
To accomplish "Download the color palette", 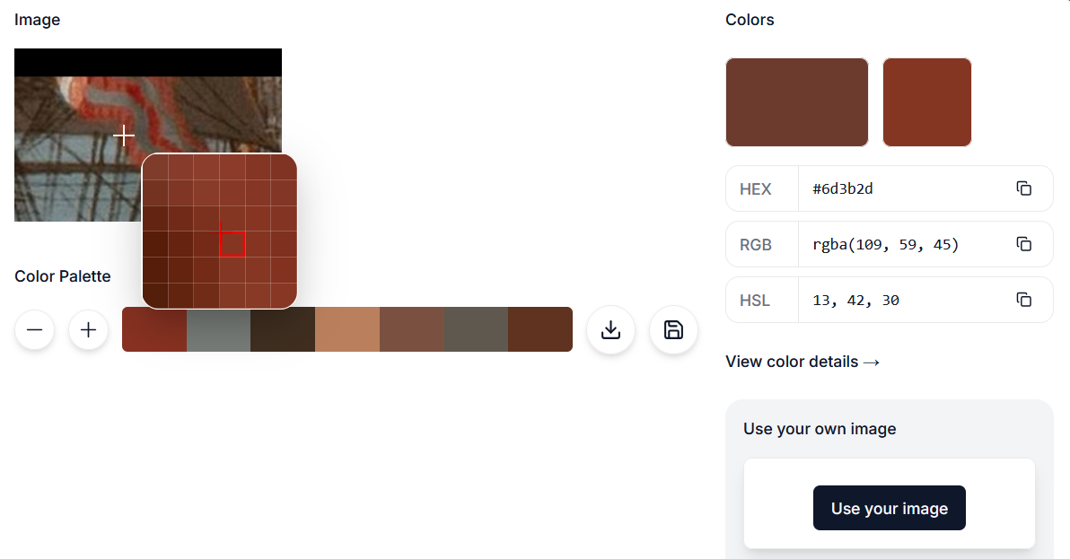I will [610, 330].
